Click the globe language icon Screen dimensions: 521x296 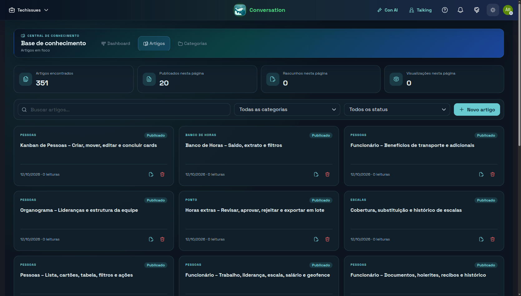pyautogui.click(x=477, y=10)
